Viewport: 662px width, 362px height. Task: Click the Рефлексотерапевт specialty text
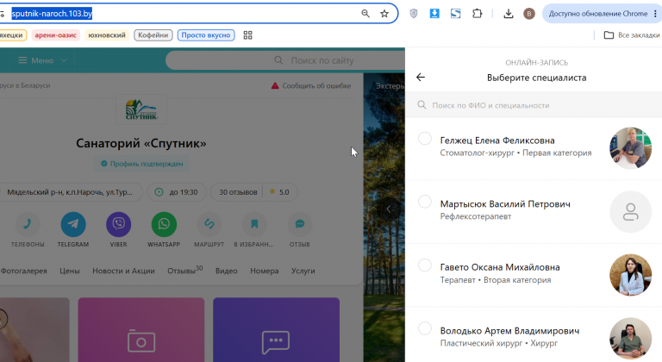[476, 216]
